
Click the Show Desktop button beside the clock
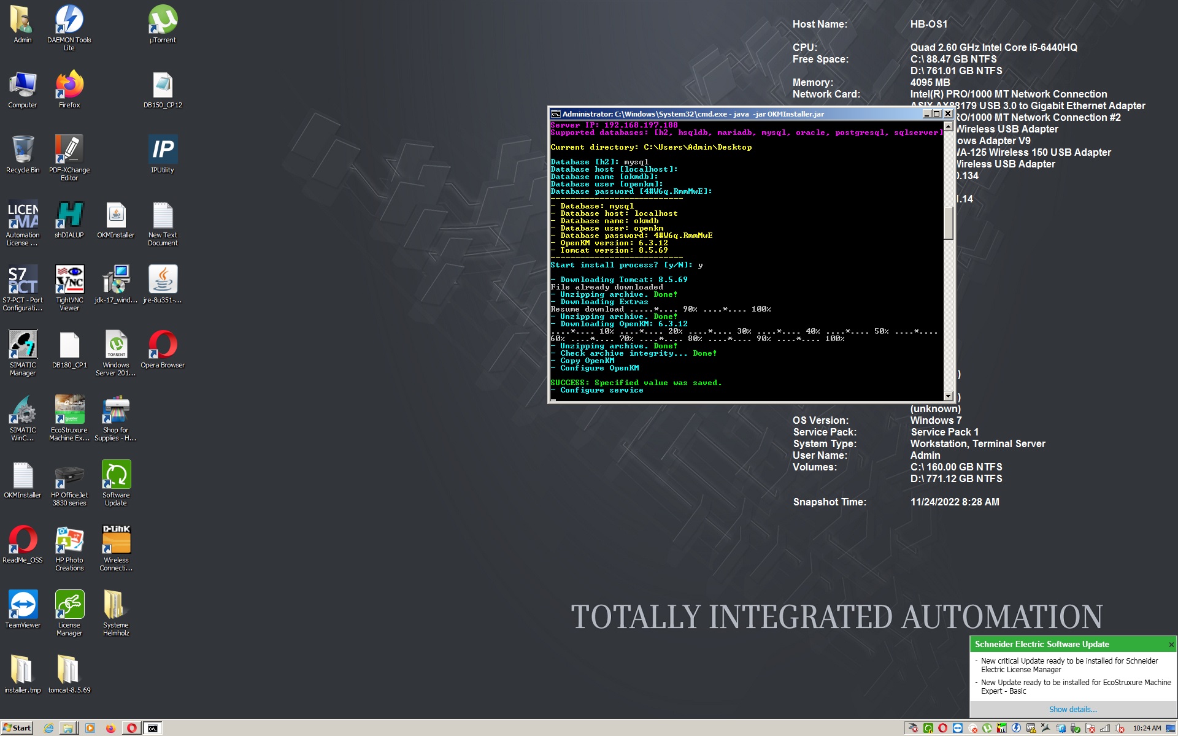(x=1172, y=729)
